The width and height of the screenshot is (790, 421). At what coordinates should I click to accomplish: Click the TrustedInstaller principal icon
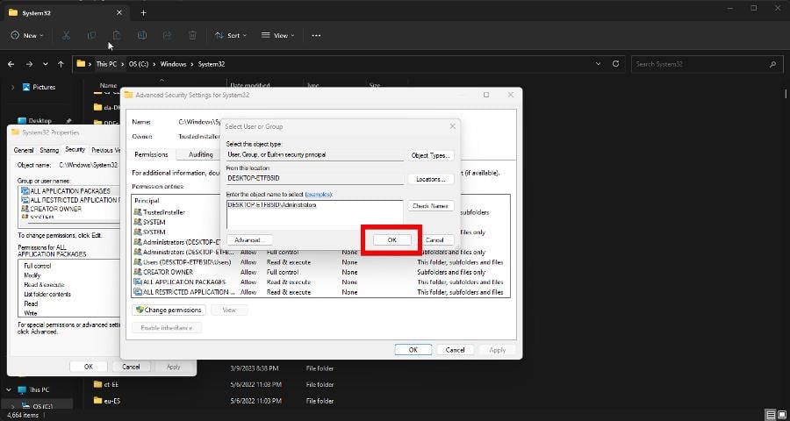pos(138,212)
